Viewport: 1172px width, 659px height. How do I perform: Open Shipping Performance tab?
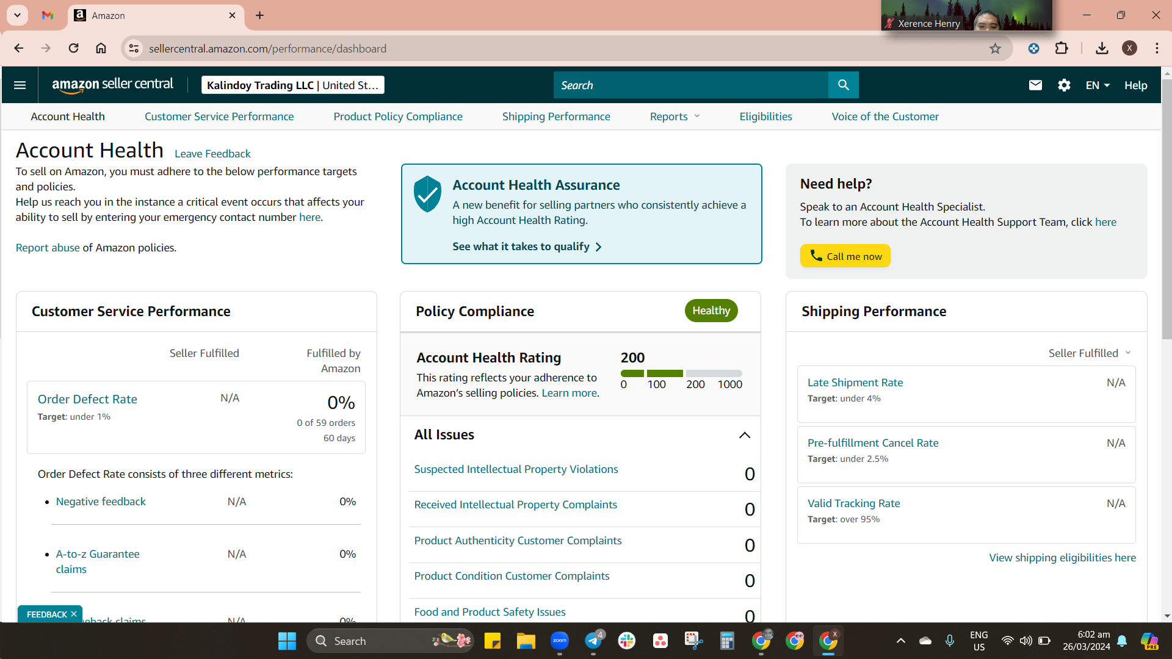[556, 117]
